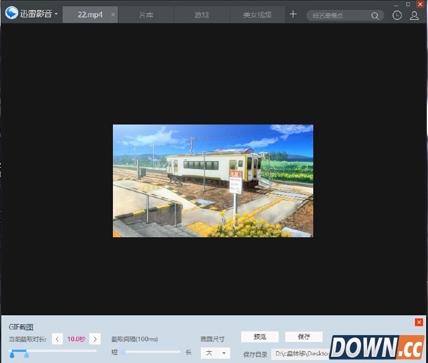Open the 美女视频 tab
Screen dimensions: 428x363
coord(257,14)
